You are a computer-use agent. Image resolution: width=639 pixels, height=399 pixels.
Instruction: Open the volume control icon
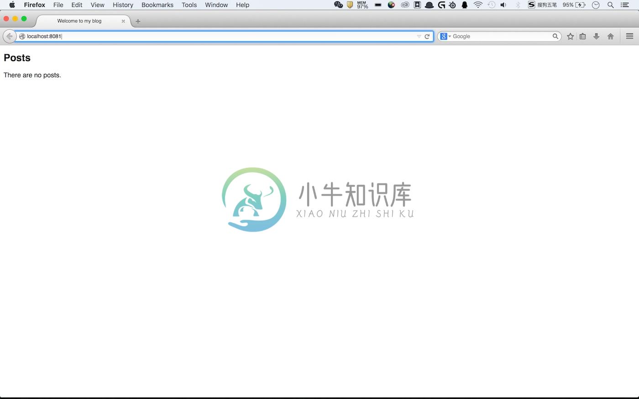tap(503, 5)
